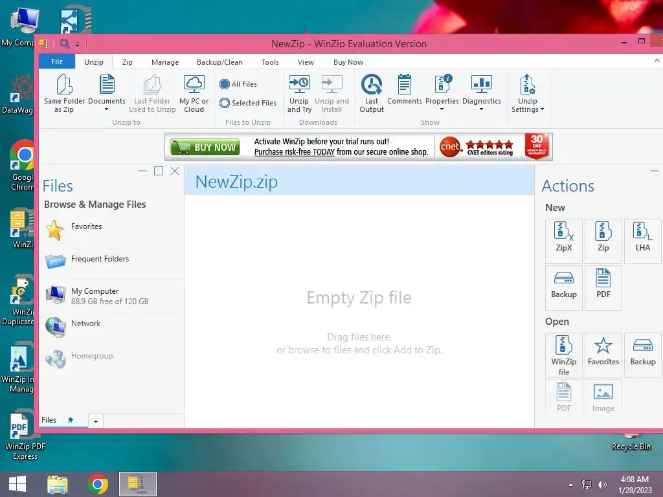Follow the Purchase risk-free TODAY link
The width and height of the screenshot is (663, 497).
coord(295,151)
